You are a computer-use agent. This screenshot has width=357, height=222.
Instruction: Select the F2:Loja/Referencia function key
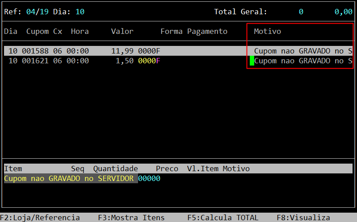[x=40, y=218]
